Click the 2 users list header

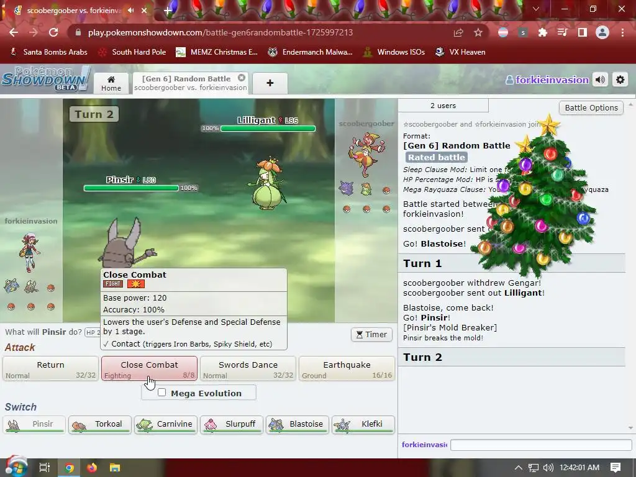[x=443, y=106]
